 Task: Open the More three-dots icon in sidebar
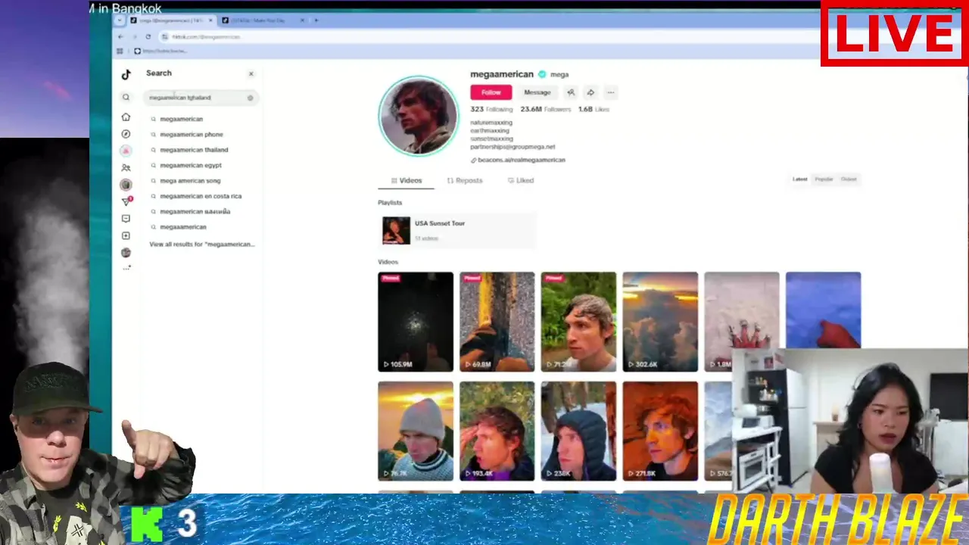click(x=126, y=268)
